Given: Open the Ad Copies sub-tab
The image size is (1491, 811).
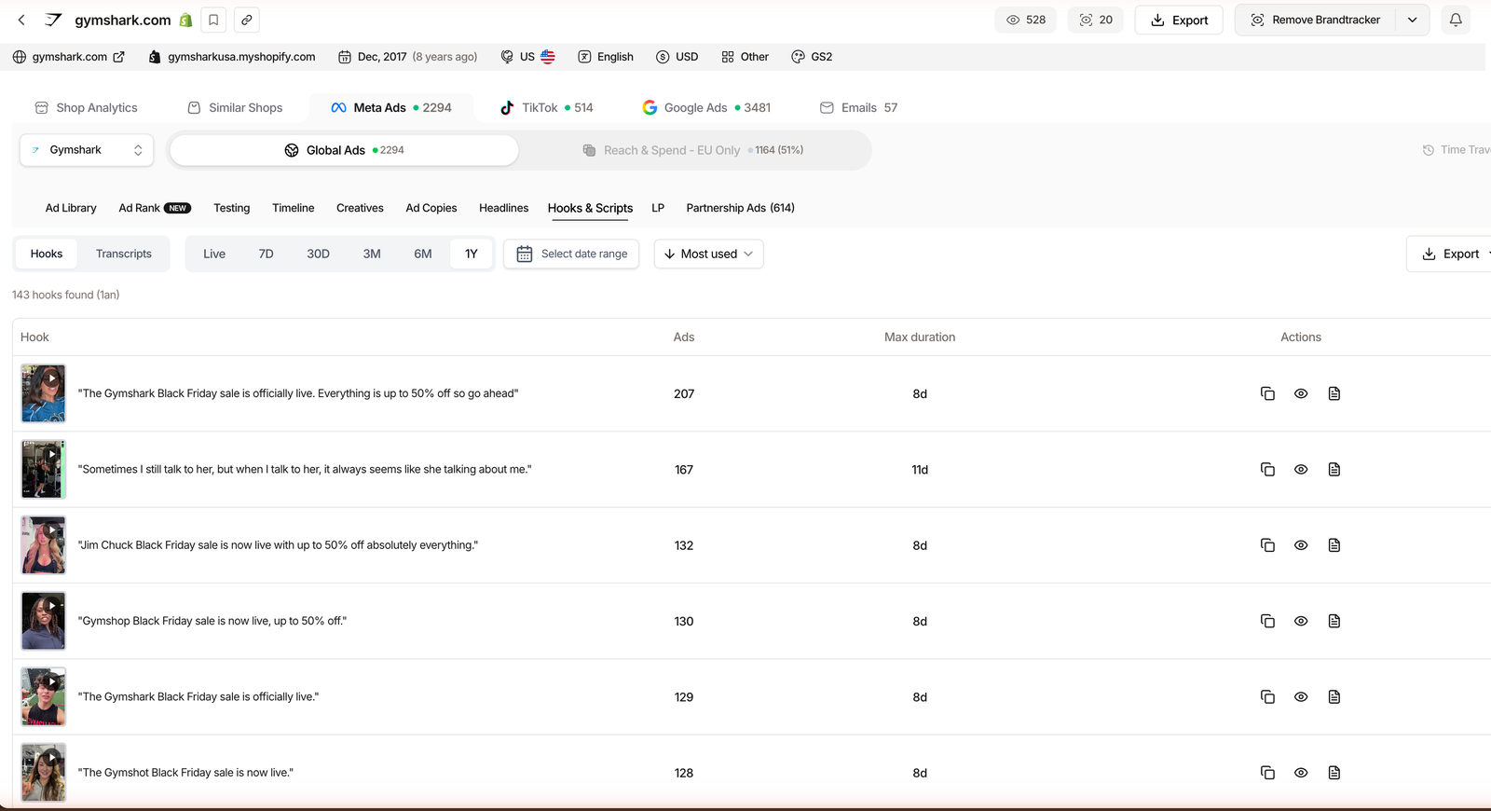Looking at the screenshot, I should (x=431, y=208).
